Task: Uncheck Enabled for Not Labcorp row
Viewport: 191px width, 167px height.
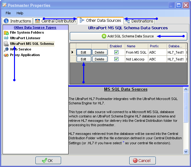Action: click(x=116, y=59)
